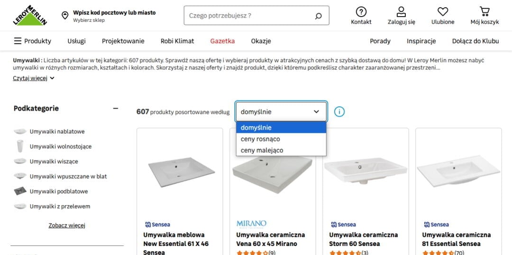Screen dimensions: 512x255
Task: Choose 'ceny malejąco' sort option
Action: click(x=262, y=150)
